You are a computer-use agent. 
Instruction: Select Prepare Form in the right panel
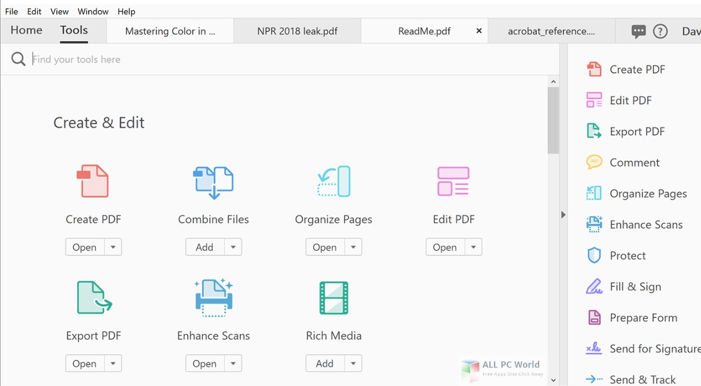(x=643, y=318)
